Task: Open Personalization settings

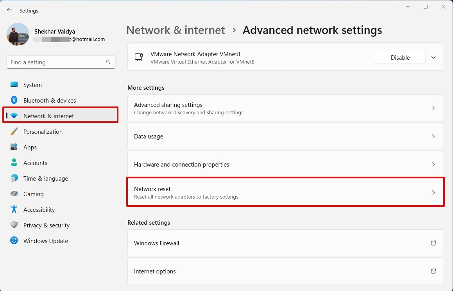Action: 61,131
